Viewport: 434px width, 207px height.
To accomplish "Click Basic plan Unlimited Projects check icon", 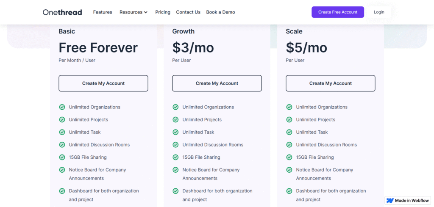I will [x=62, y=120].
